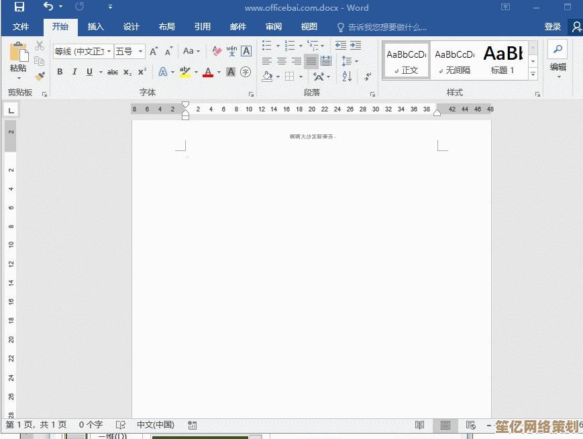Apply distributed alignment
Viewport: 583px width, 439px height.
point(326,61)
